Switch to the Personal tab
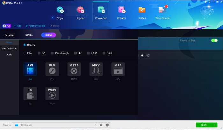The height and width of the screenshot is (130, 223). pos(9,35)
